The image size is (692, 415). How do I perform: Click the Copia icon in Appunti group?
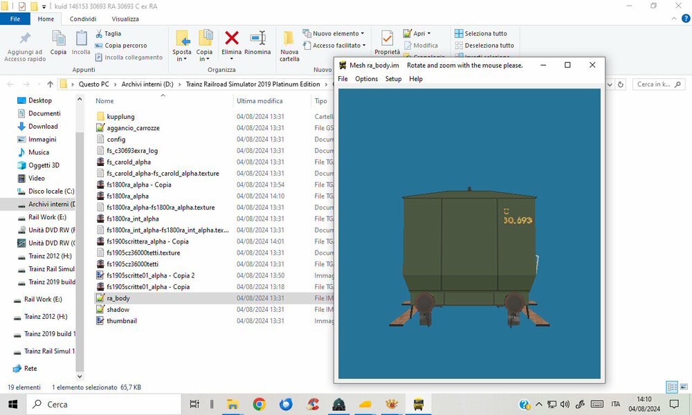[58, 38]
